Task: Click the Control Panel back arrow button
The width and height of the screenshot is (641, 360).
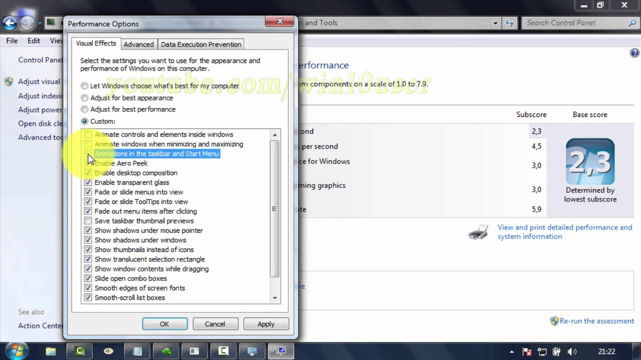Action: [10, 23]
